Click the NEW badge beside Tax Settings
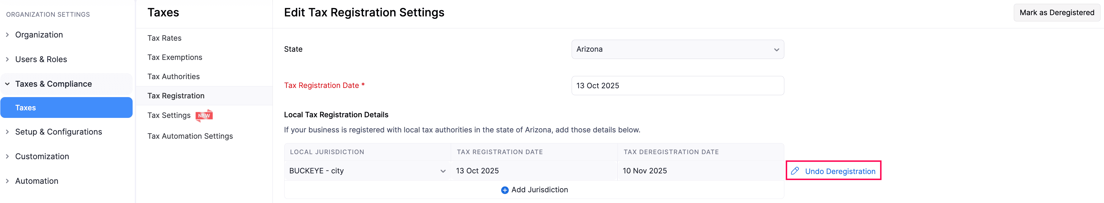The width and height of the screenshot is (1104, 203). (204, 116)
